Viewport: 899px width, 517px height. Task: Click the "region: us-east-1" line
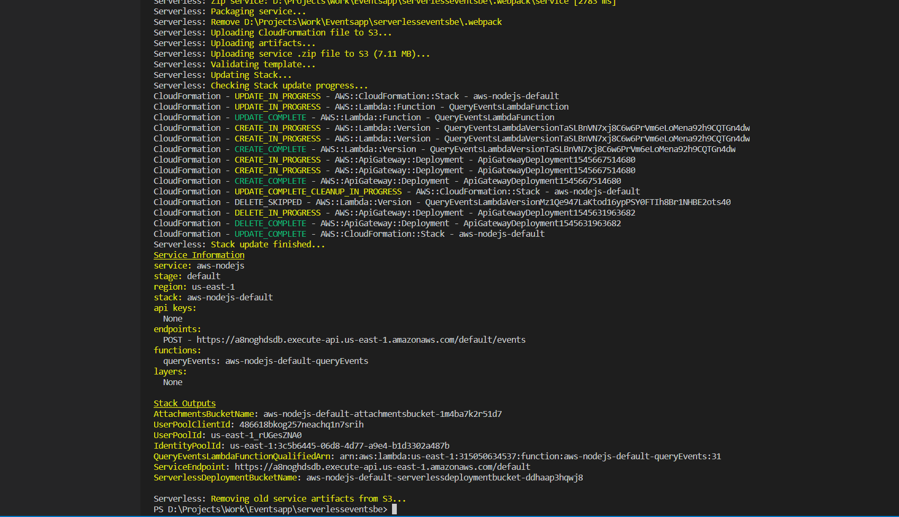194,287
